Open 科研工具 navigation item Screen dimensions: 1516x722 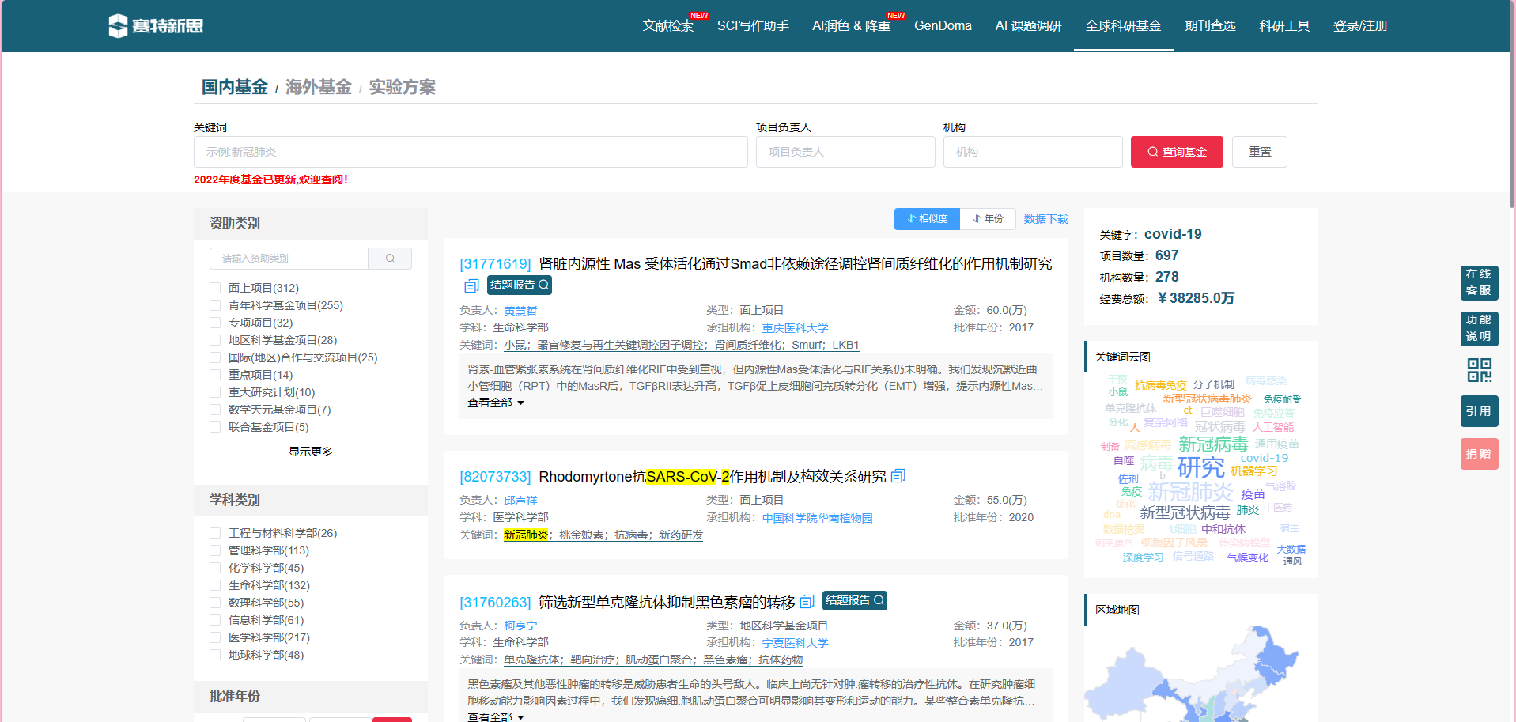(1284, 26)
